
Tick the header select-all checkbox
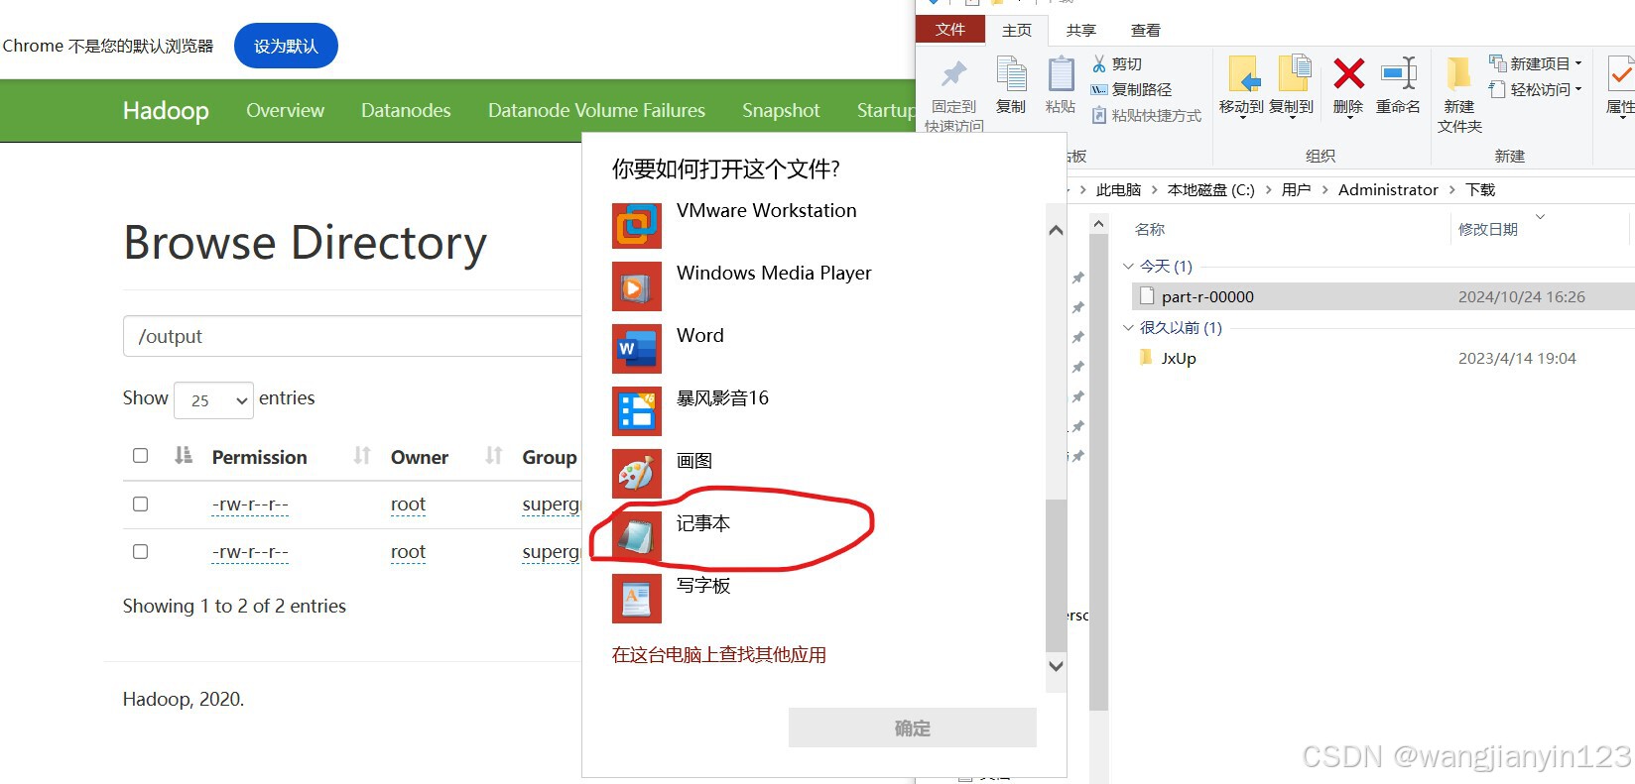click(140, 456)
